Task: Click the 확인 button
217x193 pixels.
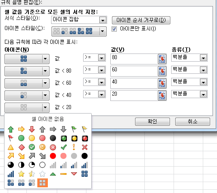Action: click(153, 122)
